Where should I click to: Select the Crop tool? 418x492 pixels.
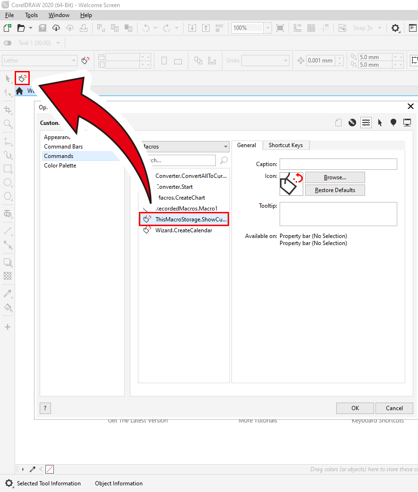pos(8,110)
